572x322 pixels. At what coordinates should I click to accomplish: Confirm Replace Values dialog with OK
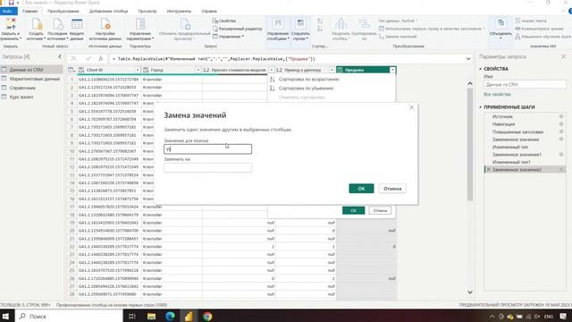[361, 189]
